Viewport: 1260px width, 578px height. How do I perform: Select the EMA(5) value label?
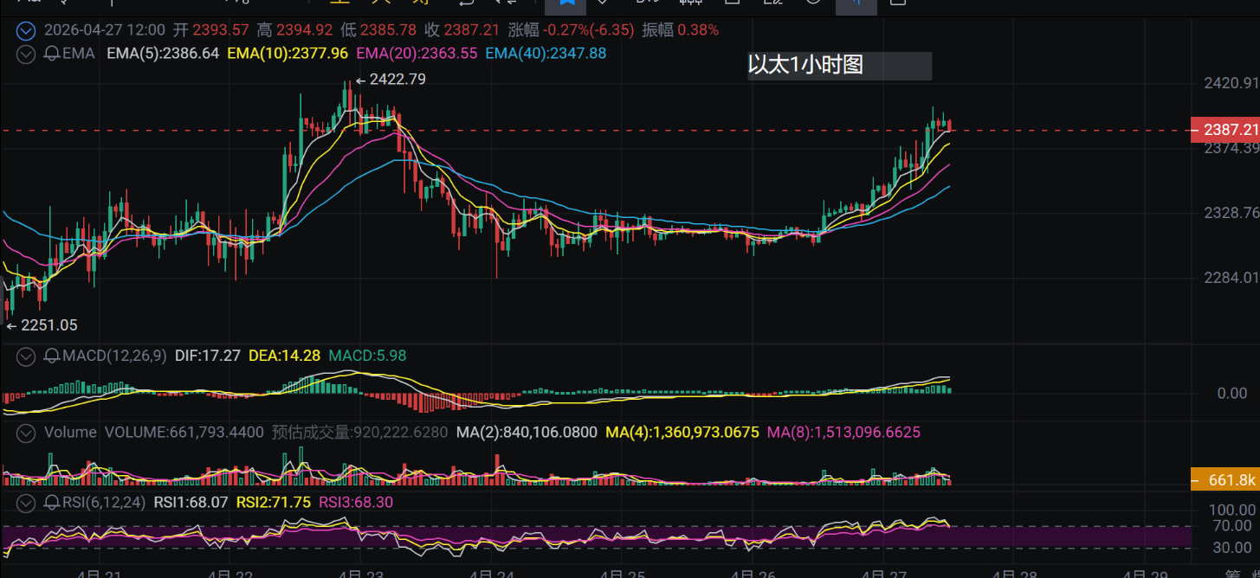163,54
